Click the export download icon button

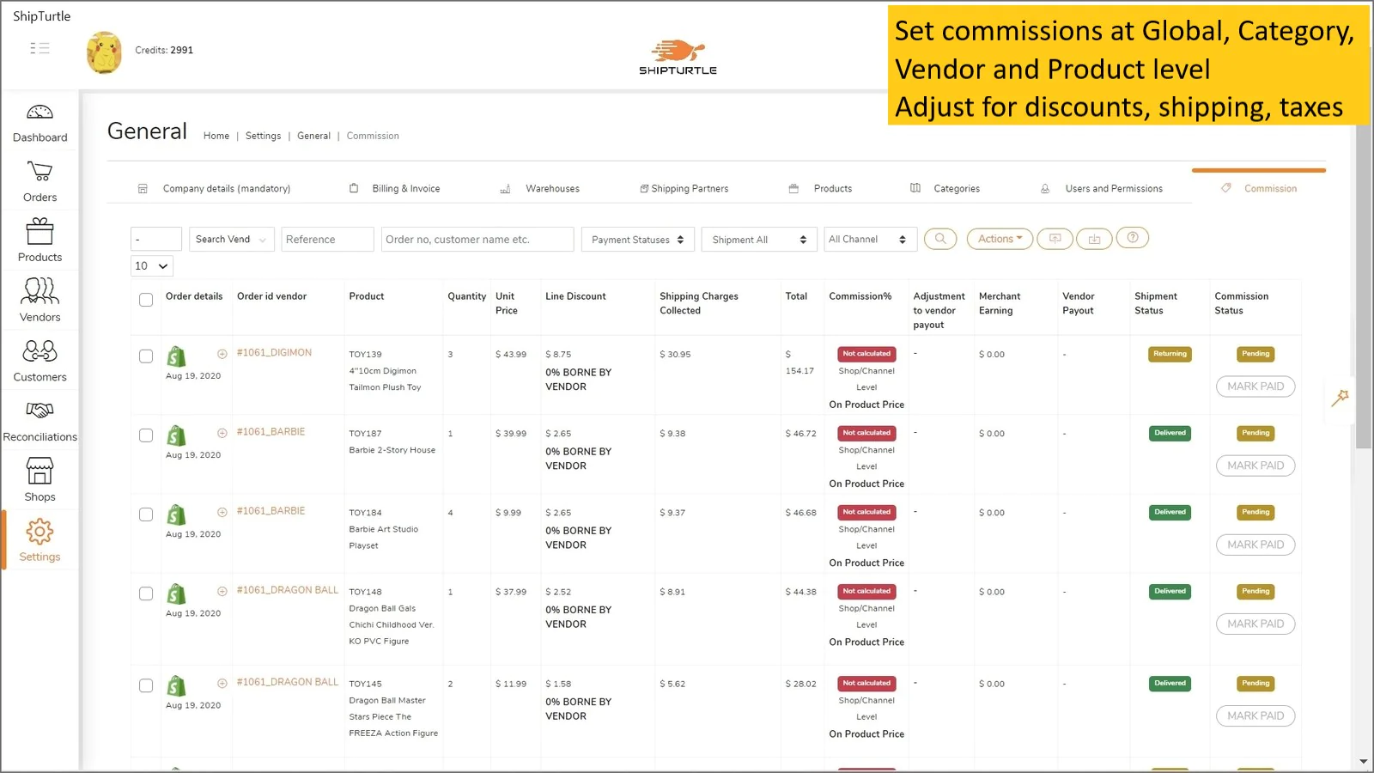[x=1094, y=239]
